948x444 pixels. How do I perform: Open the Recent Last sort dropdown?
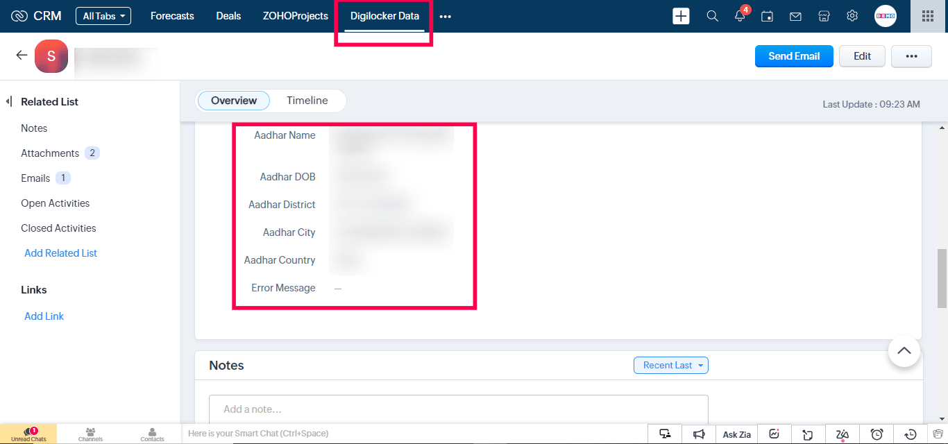671,365
